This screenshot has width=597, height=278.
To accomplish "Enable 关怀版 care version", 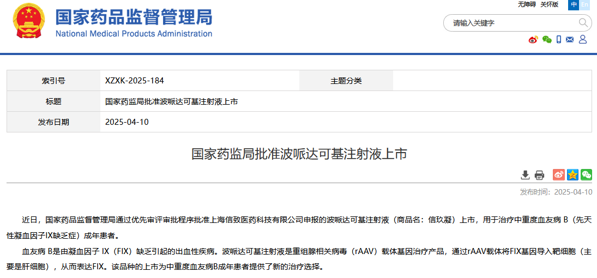I will click(549, 4).
